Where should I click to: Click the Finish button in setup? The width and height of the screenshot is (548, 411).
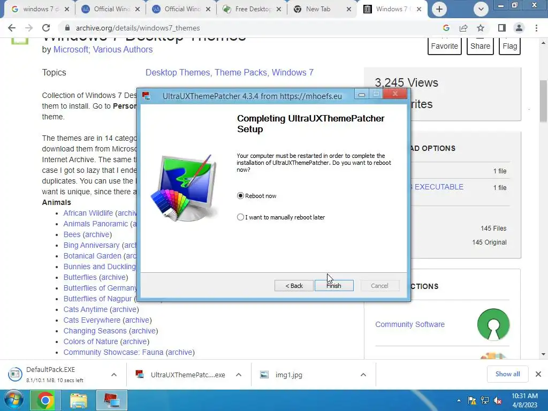click(x=334, y=286)
